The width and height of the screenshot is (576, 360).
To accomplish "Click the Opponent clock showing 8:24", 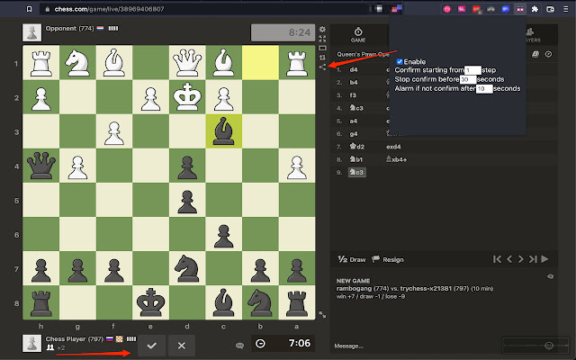I will pos(283,32).
